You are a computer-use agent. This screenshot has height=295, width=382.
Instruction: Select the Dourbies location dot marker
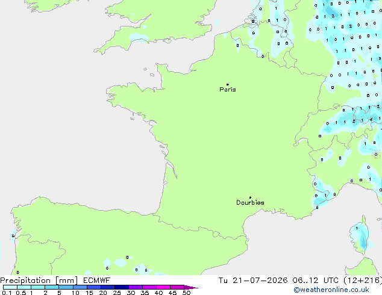pyautogui.click(x=250, y=197)
